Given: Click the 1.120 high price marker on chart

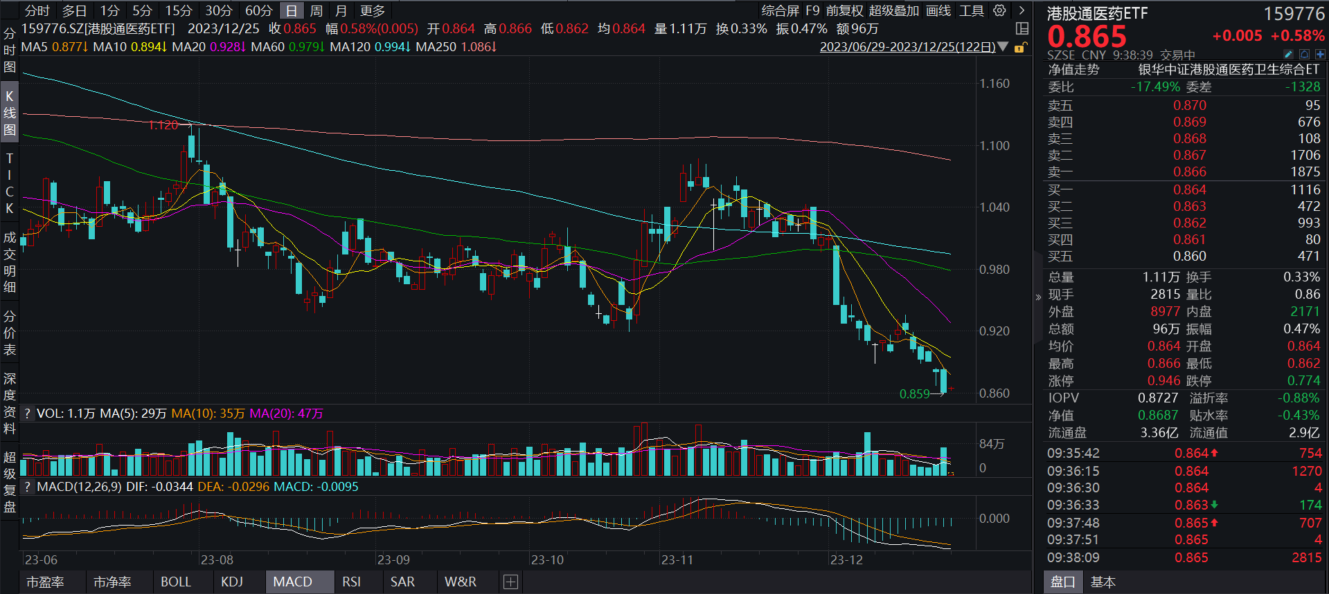Looking at the screenshot, I should tap(163, 125).
